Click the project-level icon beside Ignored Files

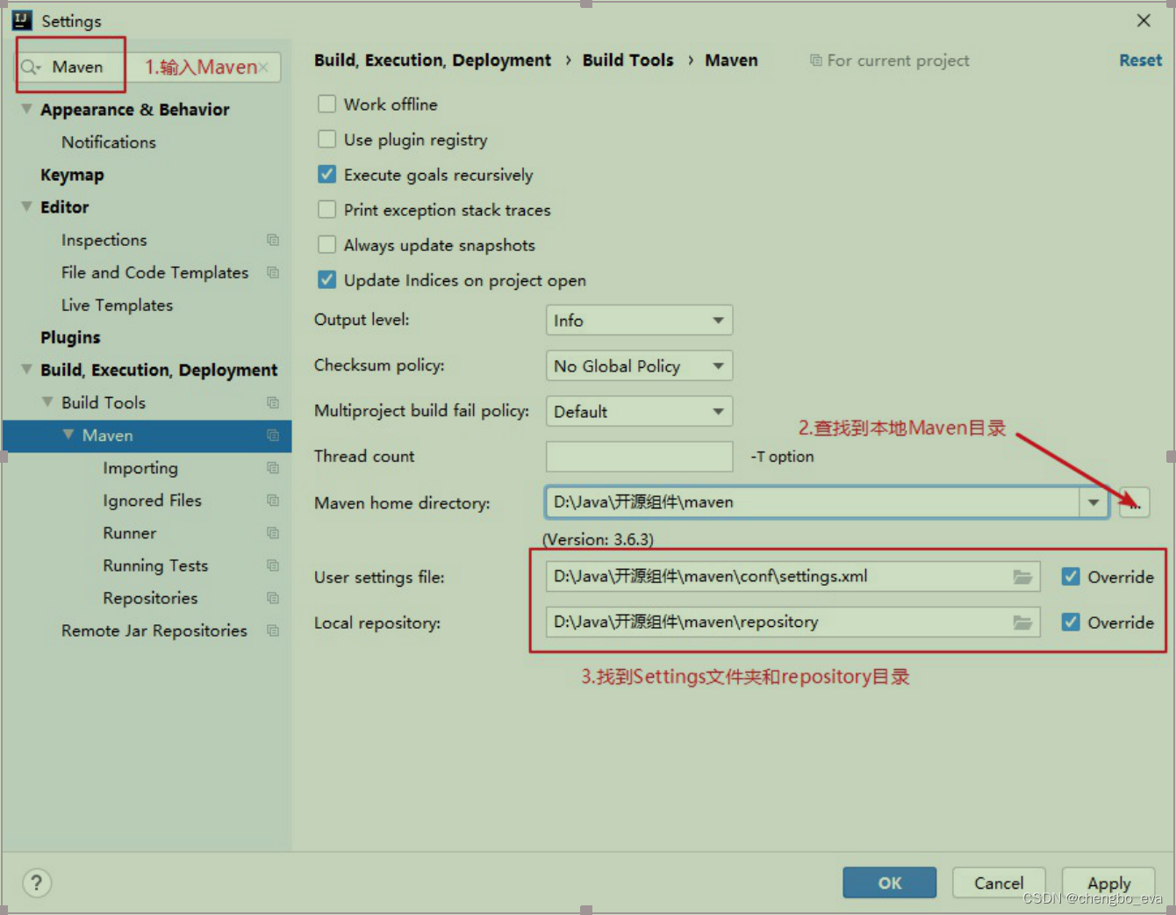273,500
